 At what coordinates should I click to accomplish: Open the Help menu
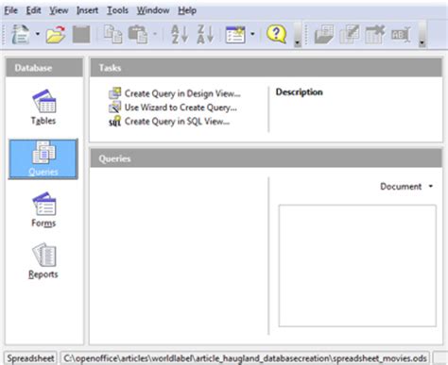point(187,10)
